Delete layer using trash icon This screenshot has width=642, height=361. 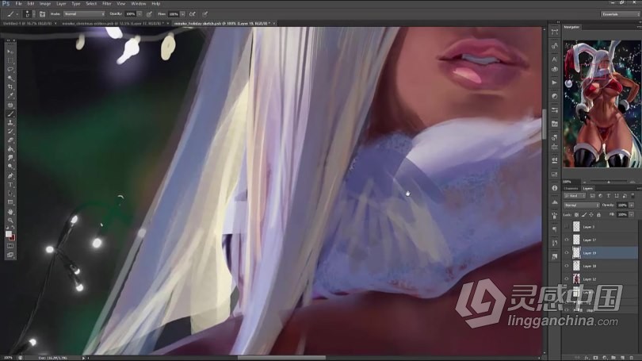pos(633,358)
